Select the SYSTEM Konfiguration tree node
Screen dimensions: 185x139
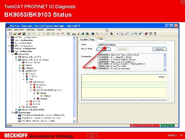click(25, 38)
